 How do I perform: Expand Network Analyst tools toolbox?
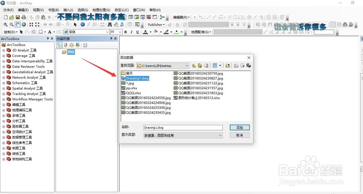coord(4,78)
